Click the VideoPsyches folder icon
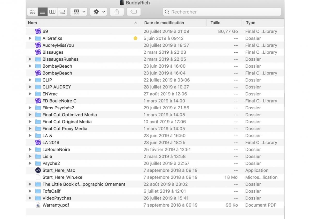310x219 pixels. point(38,198)
